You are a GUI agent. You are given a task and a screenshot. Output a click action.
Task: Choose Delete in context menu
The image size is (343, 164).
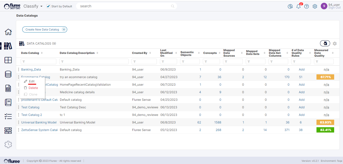click(33, 88)
